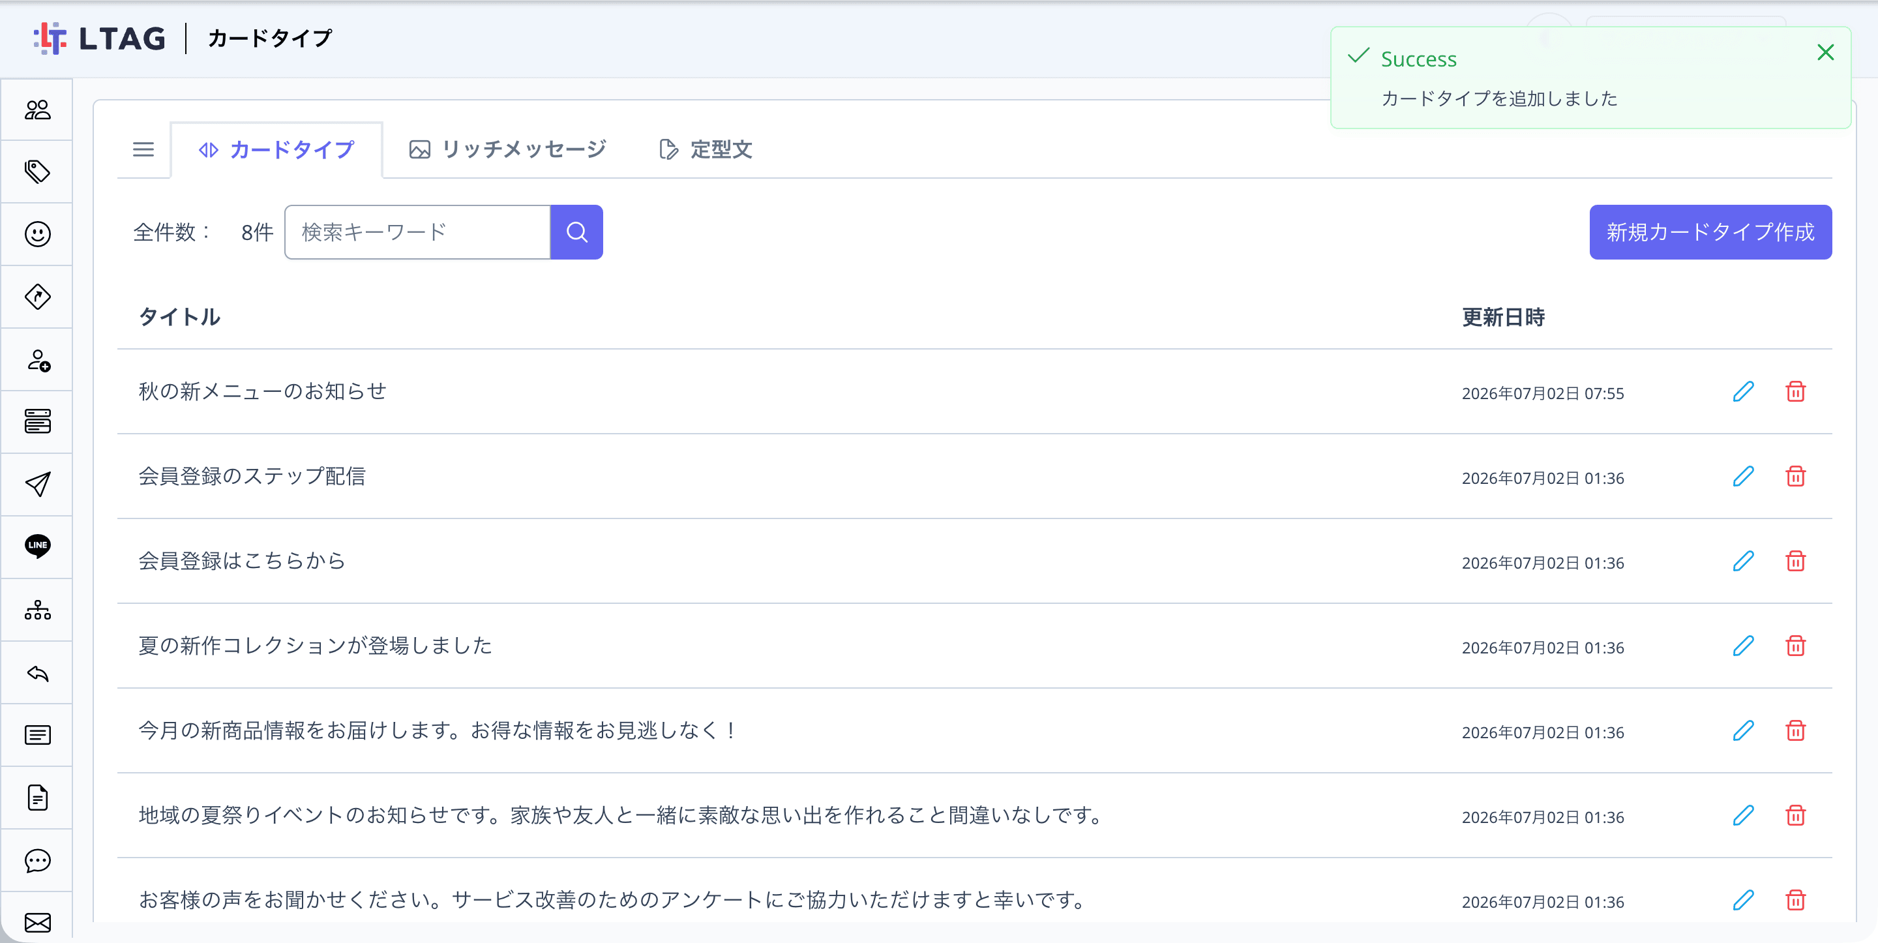Edit 会員登録のステップ配信 row
This screenshot has height=943, width=1878.
[x=1742, y=476]
